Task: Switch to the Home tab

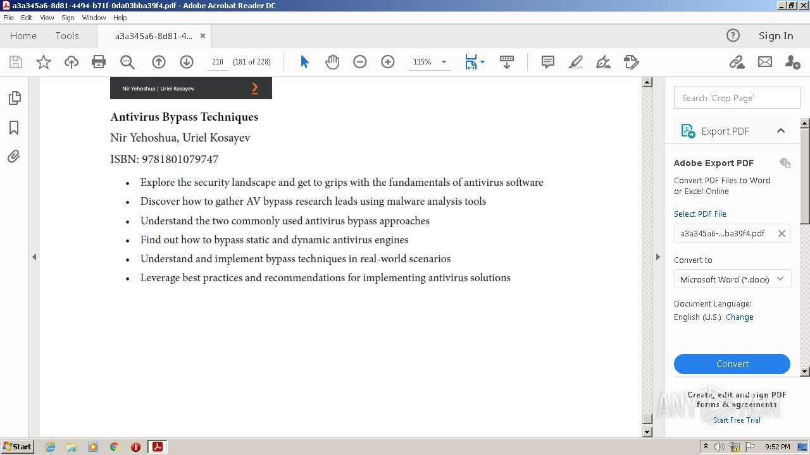Action: [x=23, y=35]
